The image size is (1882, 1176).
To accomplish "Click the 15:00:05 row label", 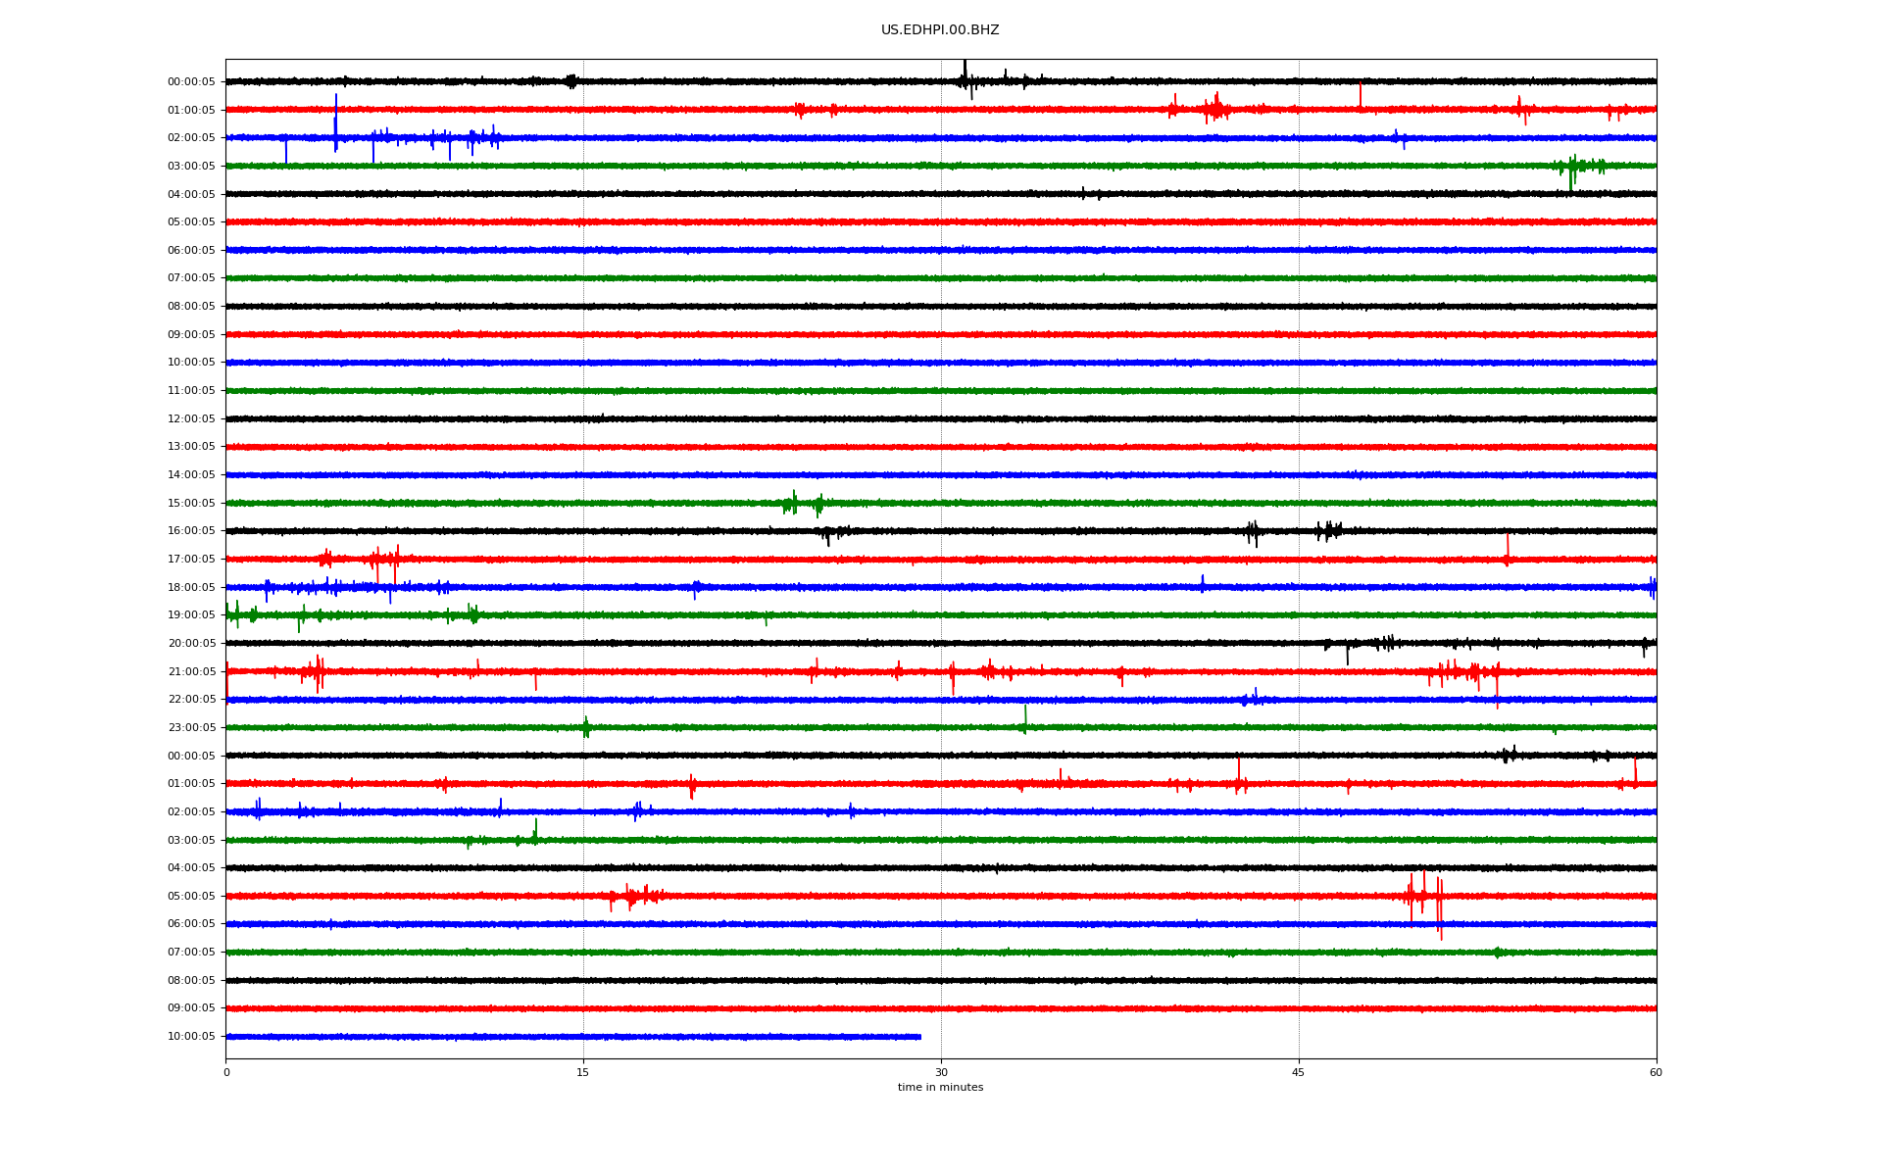I will (191, 504).
